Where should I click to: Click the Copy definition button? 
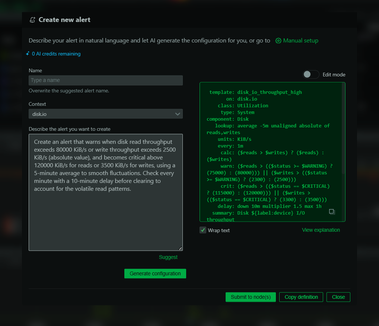click(x=301, y=297)
